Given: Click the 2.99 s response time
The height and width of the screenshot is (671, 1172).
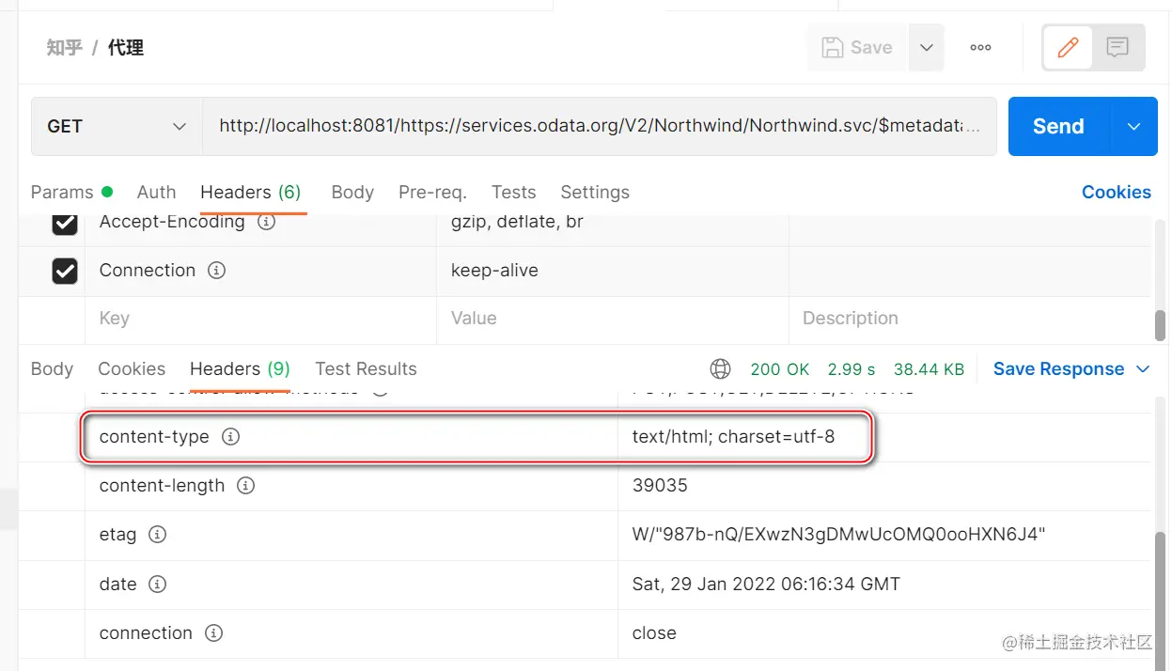Looking at the screenshot, I should click(x=852, y=369).
